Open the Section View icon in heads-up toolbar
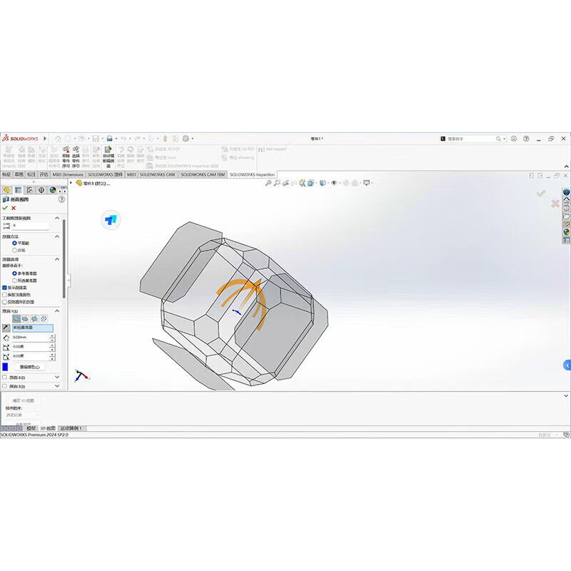 coord(303,184)
